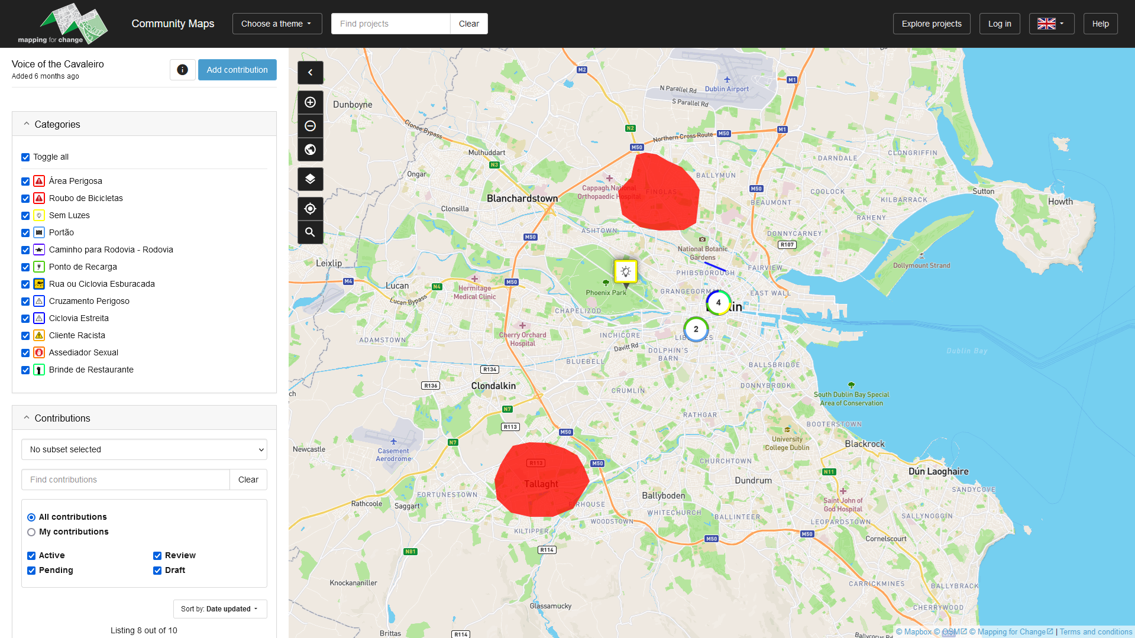Image resolution: width=1135 pixels, height=638 pixels.
Task: Open the Sort by Date updated dropdown
Action: pos(219,609)
